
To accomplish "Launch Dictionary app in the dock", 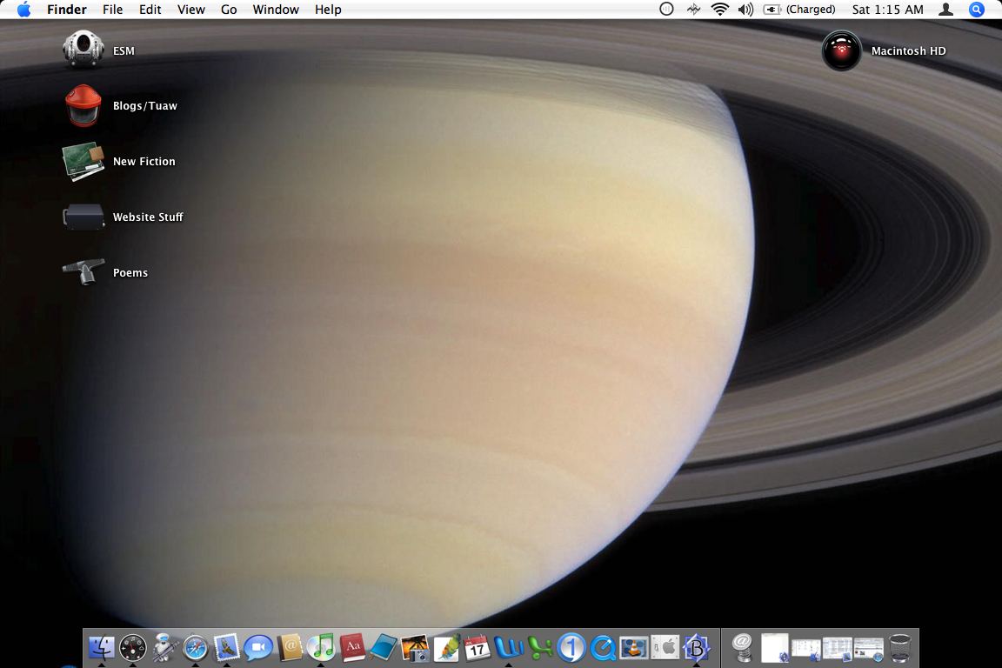I will point(352,647).
